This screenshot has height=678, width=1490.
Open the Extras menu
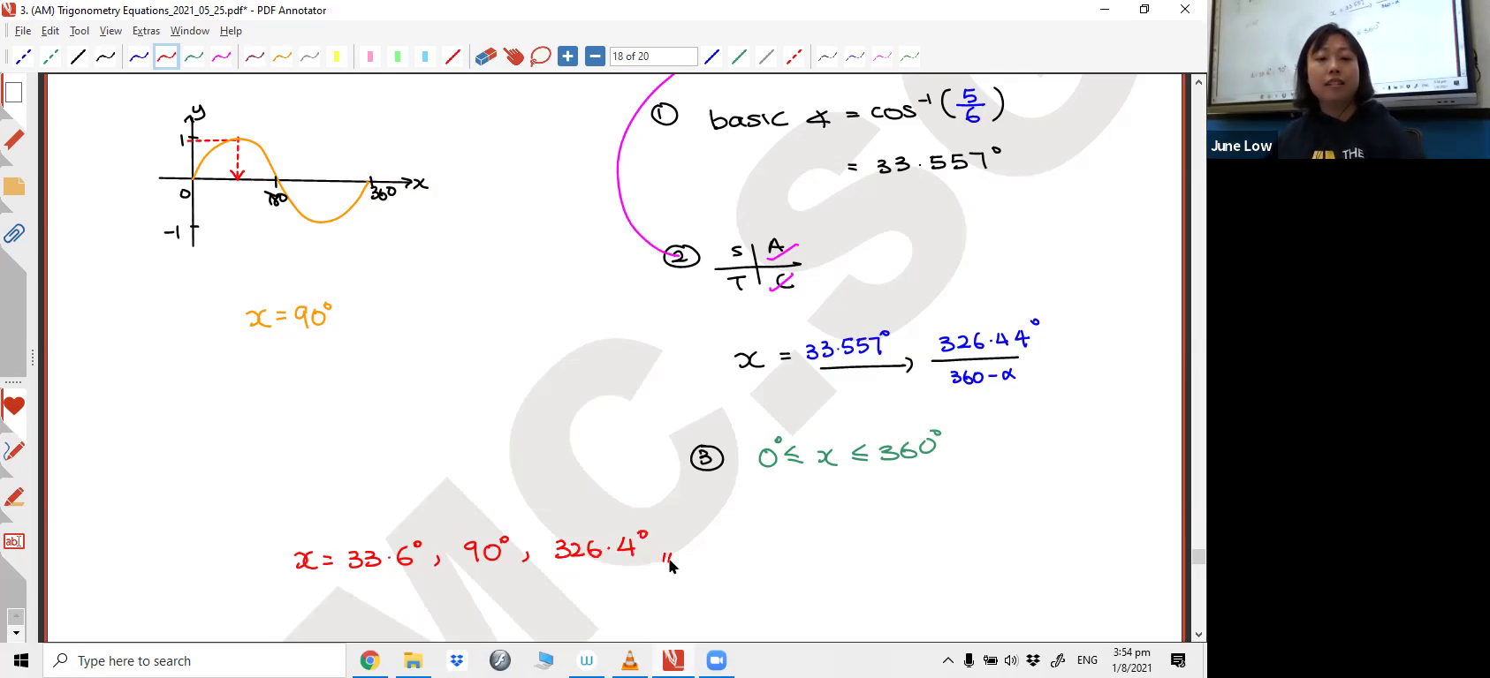pyautogui.click(x=146, y=31)
